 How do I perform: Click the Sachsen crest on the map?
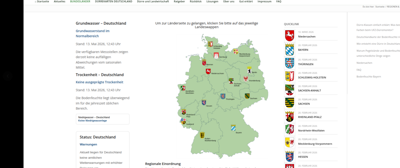[x=247, y=96]
